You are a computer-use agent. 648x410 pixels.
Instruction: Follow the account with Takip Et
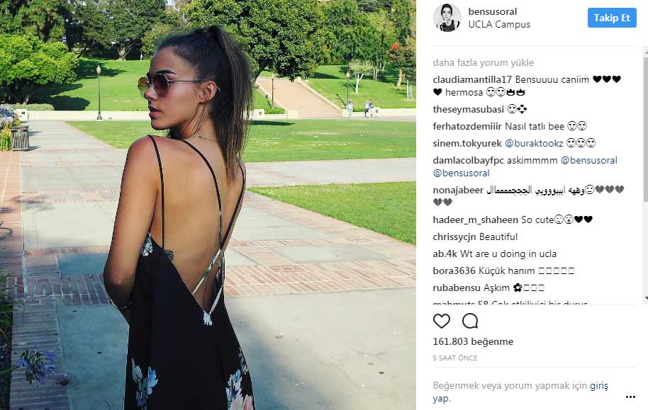(612, 18)
